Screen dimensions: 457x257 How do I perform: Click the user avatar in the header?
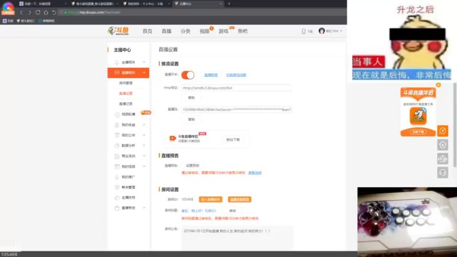click(x=322, y=31)
